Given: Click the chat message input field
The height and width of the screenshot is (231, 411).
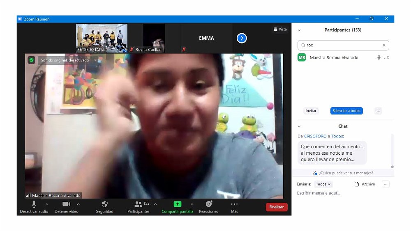Looking at the screenshot, I should [x=341, y=193].
